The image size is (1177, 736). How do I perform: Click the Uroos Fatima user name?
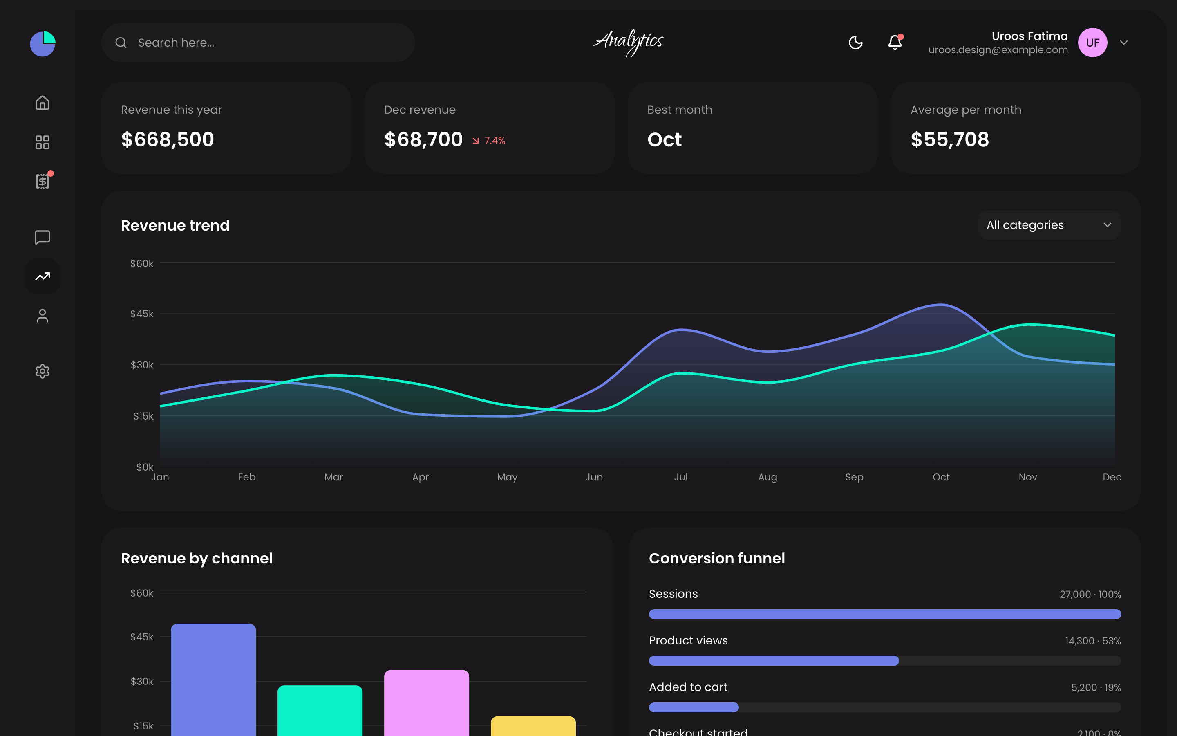coord(1029,36)
